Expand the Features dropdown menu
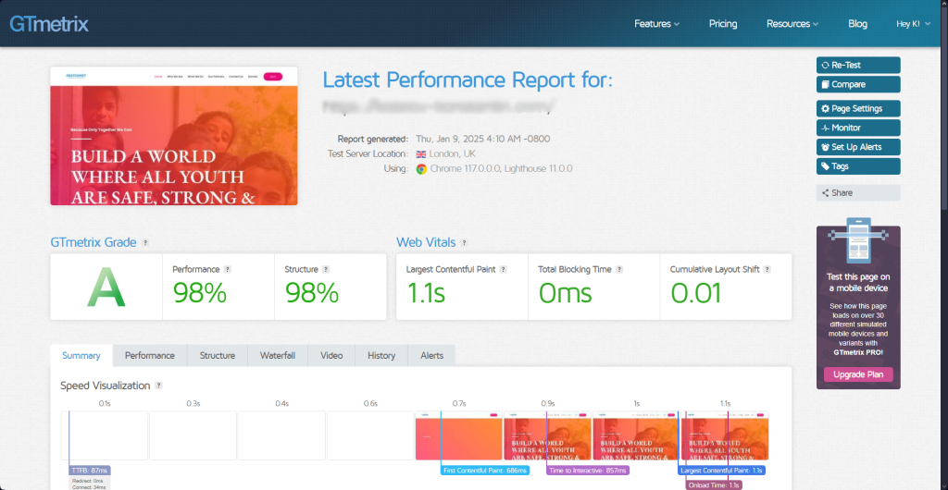The width and height of the screenshot is (948, 490). tap(656, 24)
